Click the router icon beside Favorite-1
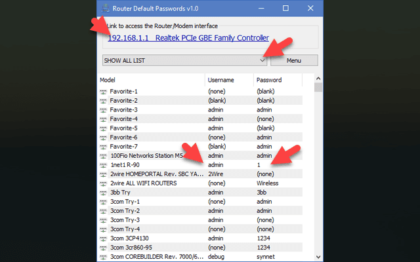This screenshot has height=262, width=420. point(103,91)
